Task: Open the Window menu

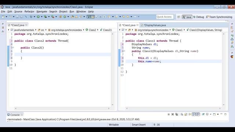Action: point(81,11)
